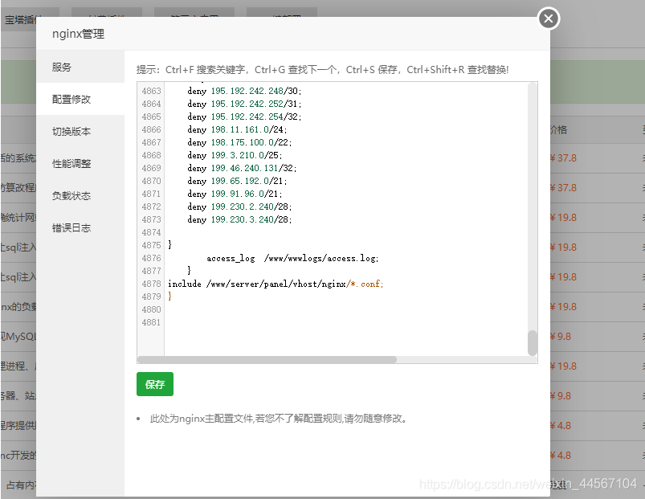
Task: Click the editor's vertical scrollbar thumb
Action: pos(533,342)
